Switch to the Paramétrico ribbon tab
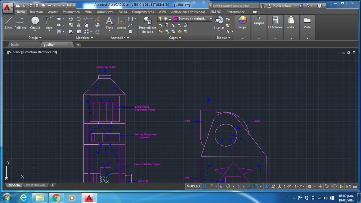This screenshot has height=203, width=361. click(71, 12)
